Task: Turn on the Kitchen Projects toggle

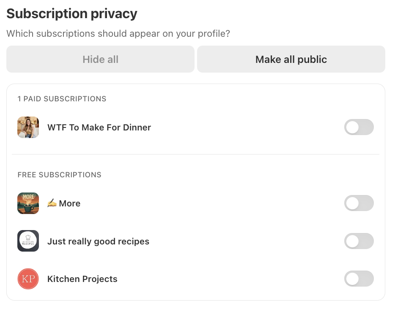Action: [x=359, y=279]
